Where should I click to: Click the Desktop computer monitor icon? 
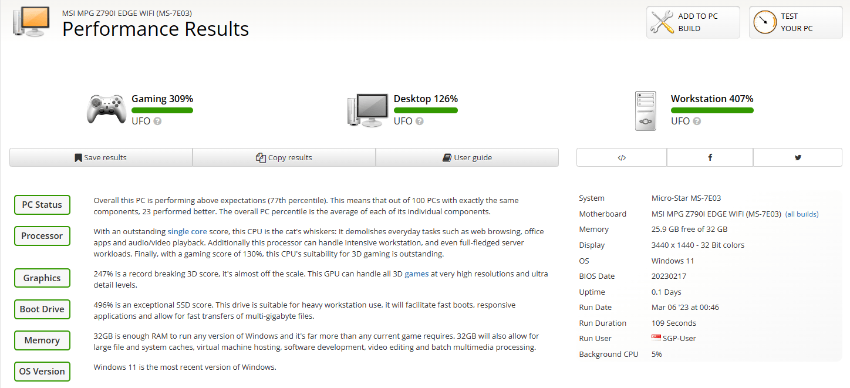click(367, 110)
